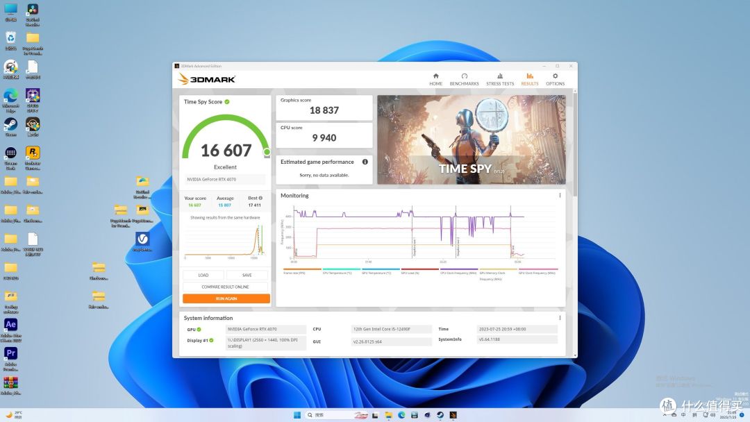This screenshot has width=750, height=422.
Task: Click the LOAD button
Action: pyautogui.click(x=203, y=276)
